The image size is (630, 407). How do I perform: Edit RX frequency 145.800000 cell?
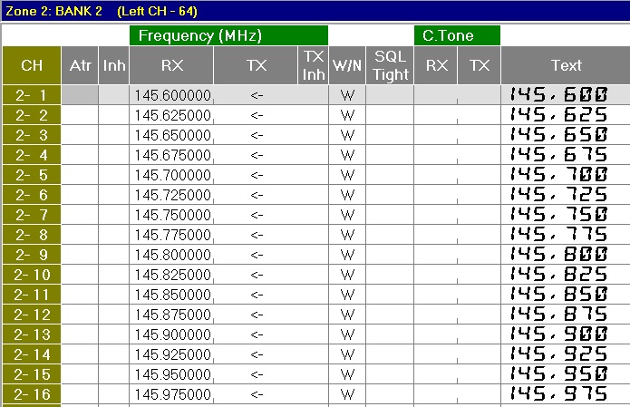point(171,255)
